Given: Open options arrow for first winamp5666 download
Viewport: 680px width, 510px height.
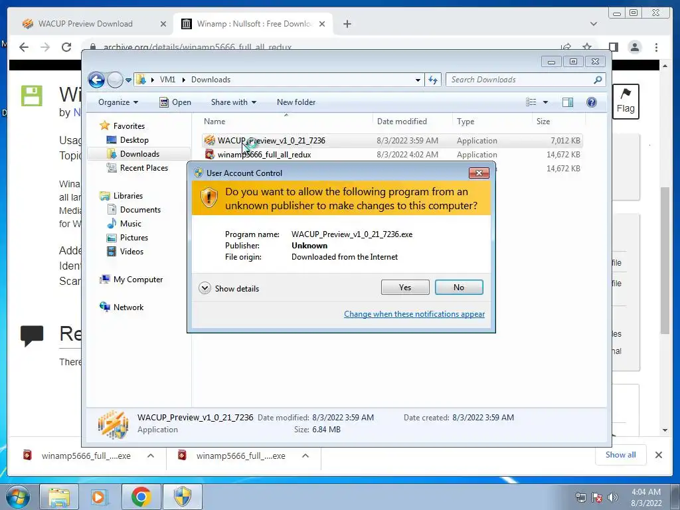Looking at the screenshot, I should 151,456.
